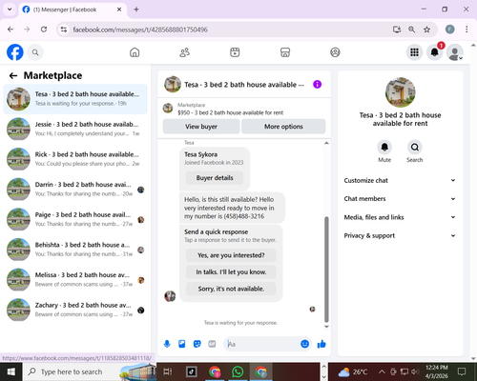Open the Reels video icon
The height and width of the screenshot is (381, 477).
[x=235, y=52]
